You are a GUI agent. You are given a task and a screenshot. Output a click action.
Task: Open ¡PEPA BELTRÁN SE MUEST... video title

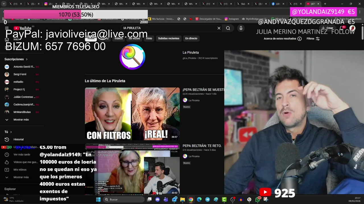(203, 90)
